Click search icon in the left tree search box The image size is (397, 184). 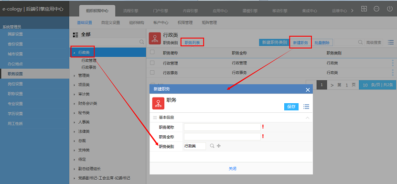click(x=142, y=42)
